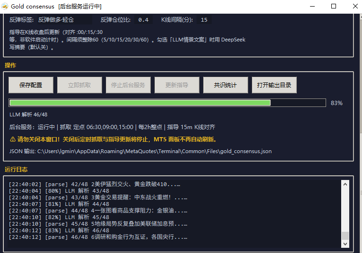Click the 指导在K线收盘后更新 help text

pyautogui.click(x=127, y=40)
